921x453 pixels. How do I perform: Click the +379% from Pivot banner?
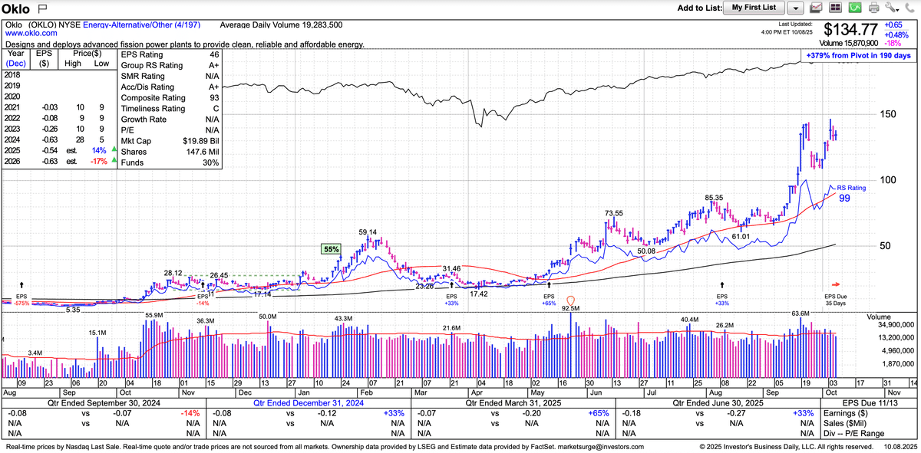point(859,56)
